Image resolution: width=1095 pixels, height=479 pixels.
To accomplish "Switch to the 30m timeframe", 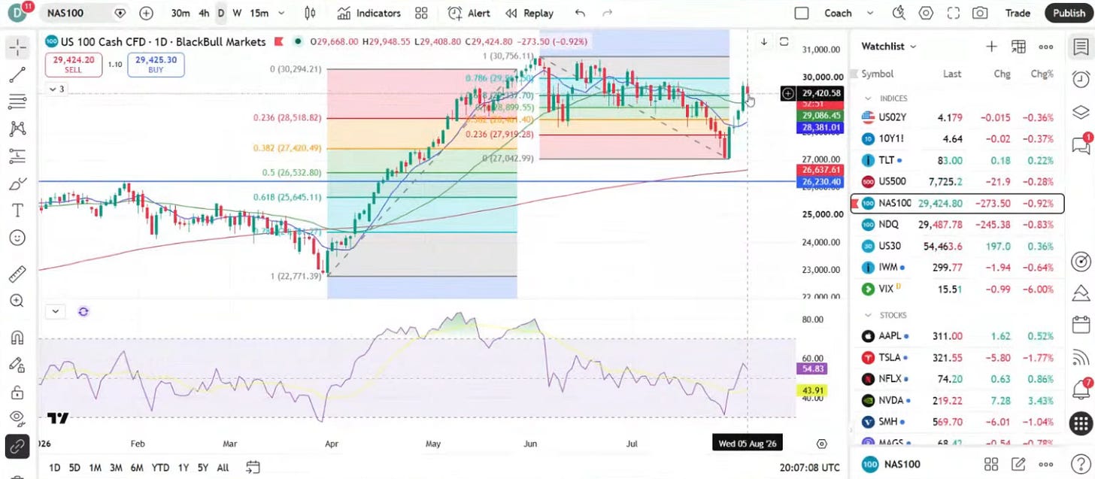I will (x=180, y=13).
